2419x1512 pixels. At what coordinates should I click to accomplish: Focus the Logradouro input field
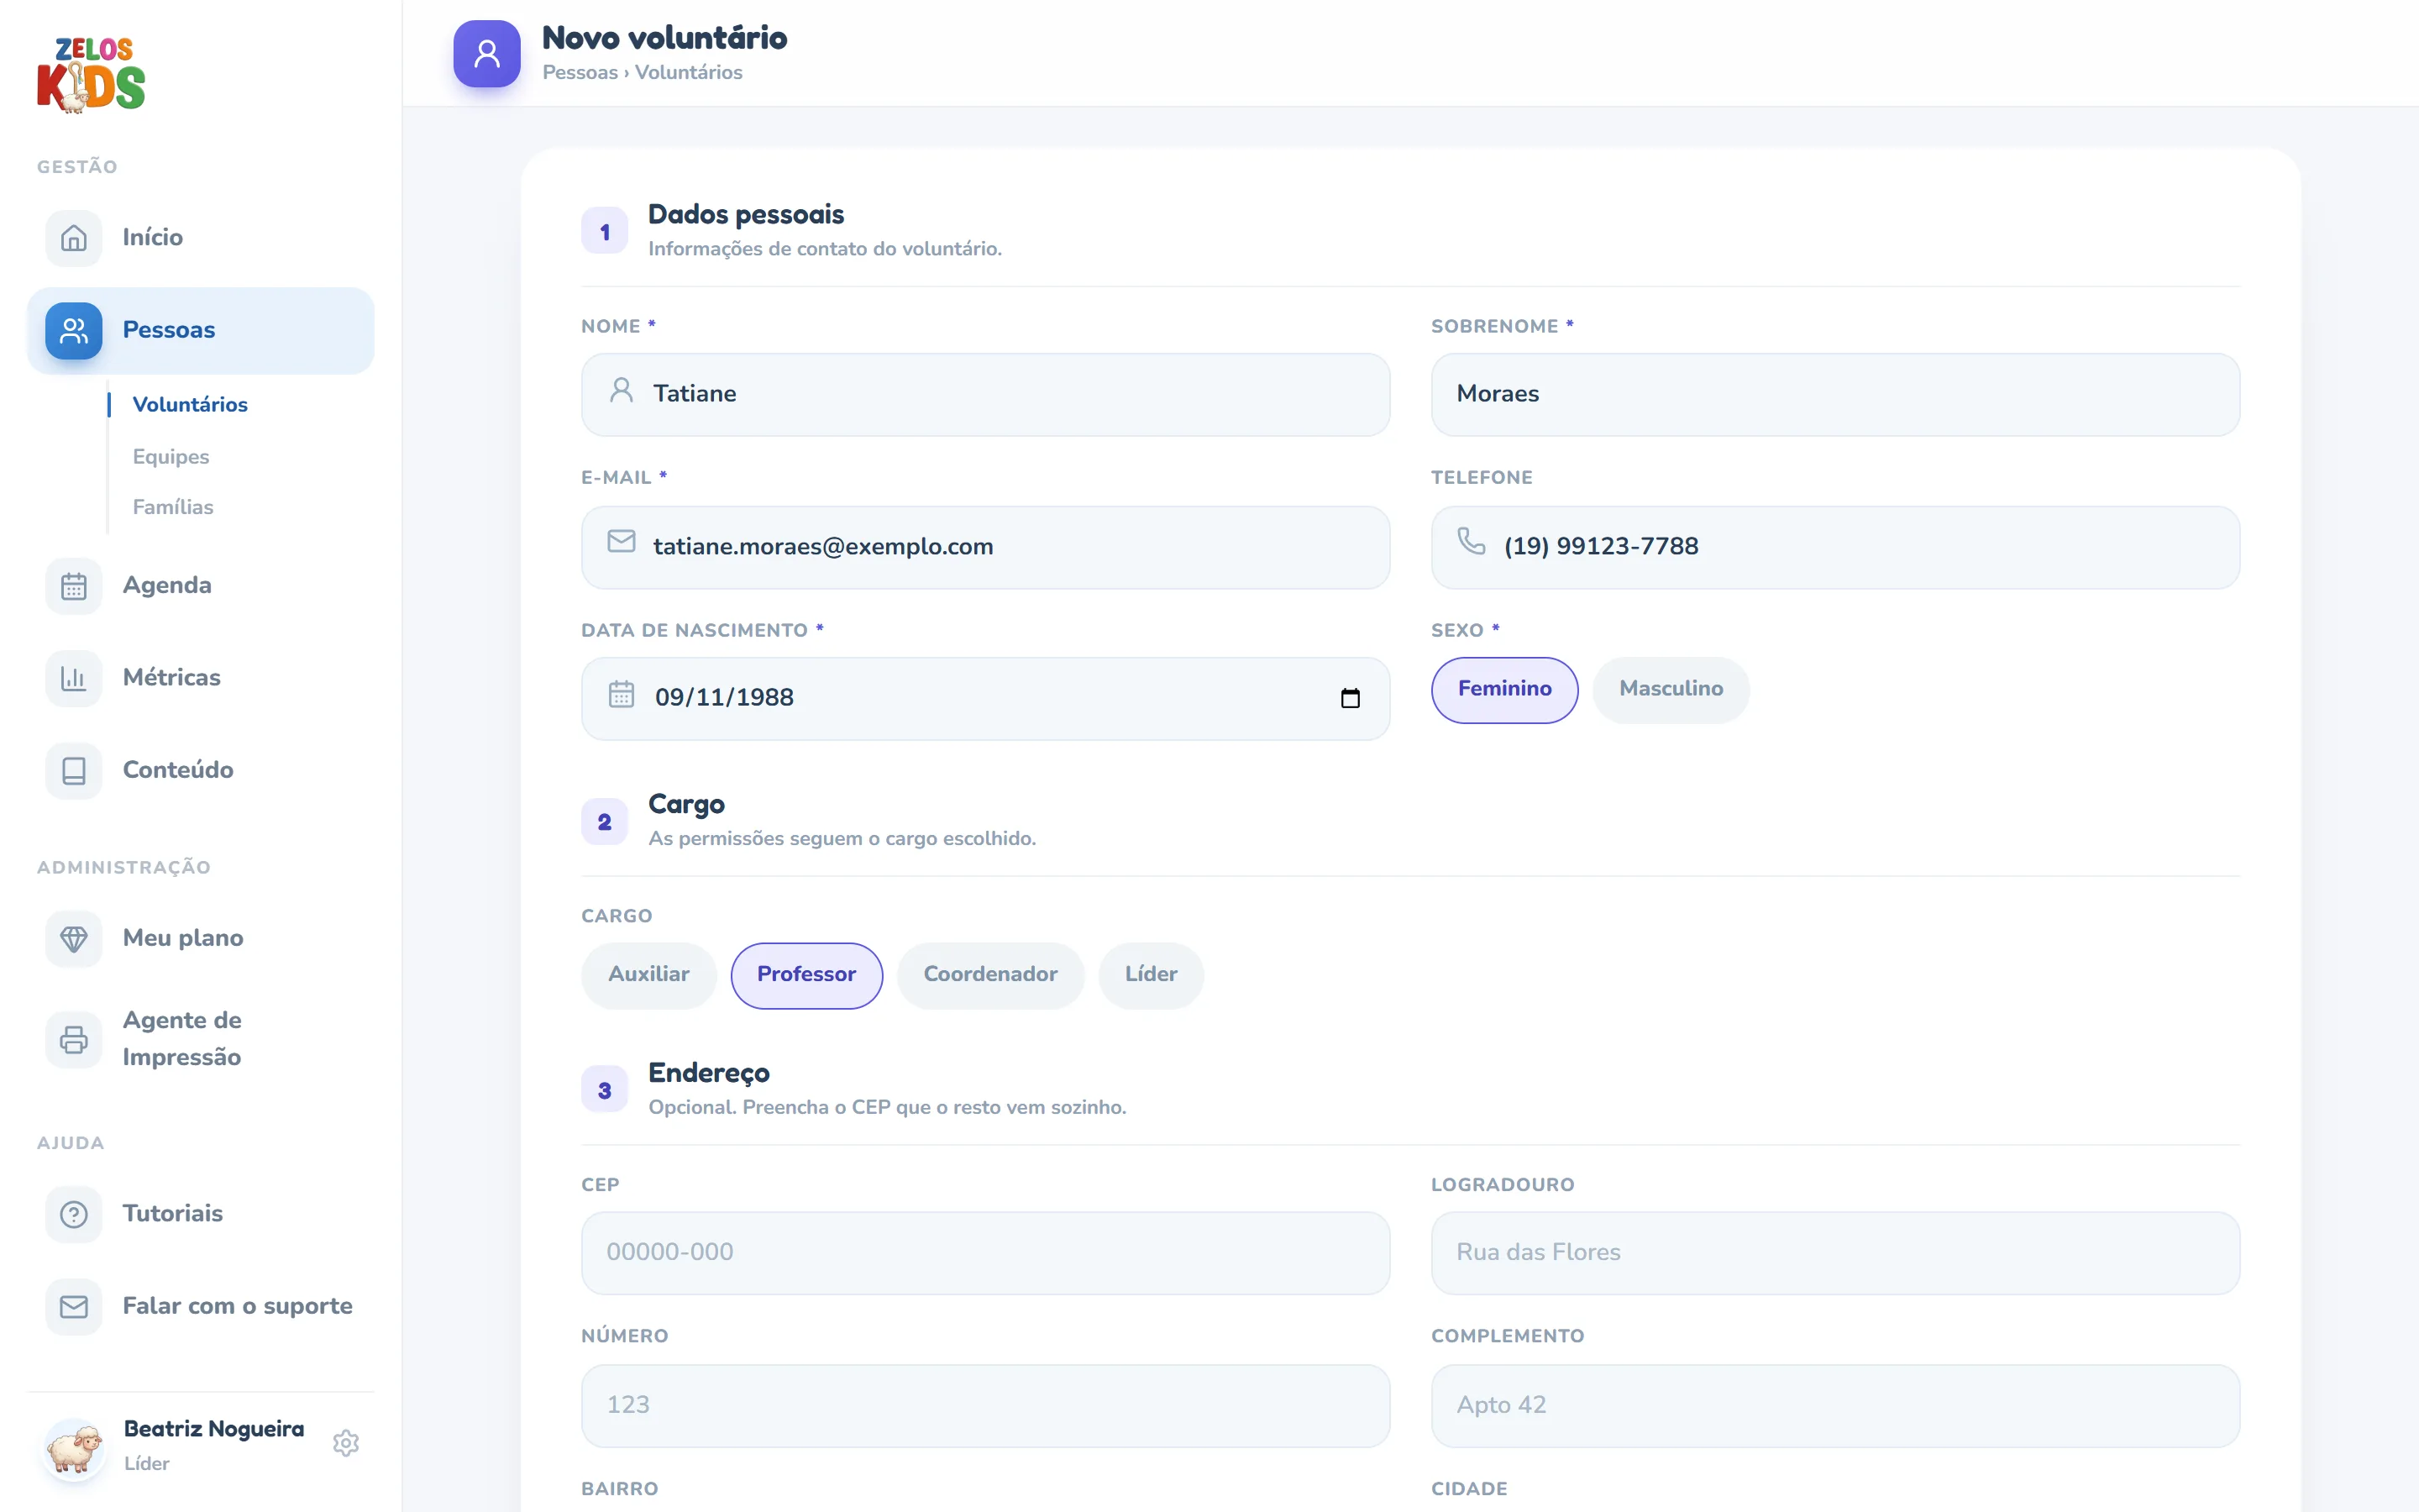pyautogui.click(x=1835, y=1253)
